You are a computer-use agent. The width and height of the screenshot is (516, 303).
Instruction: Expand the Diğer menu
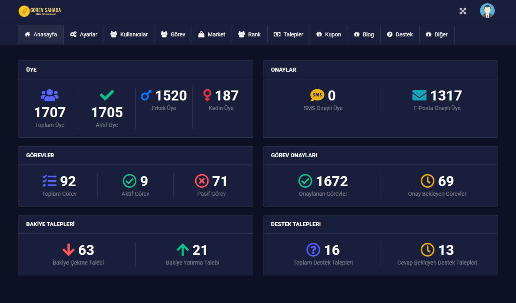436,34
